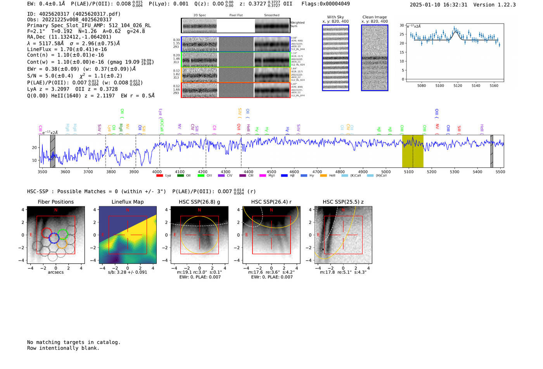Click the red Lyα legend swatch

pos(159,175)
